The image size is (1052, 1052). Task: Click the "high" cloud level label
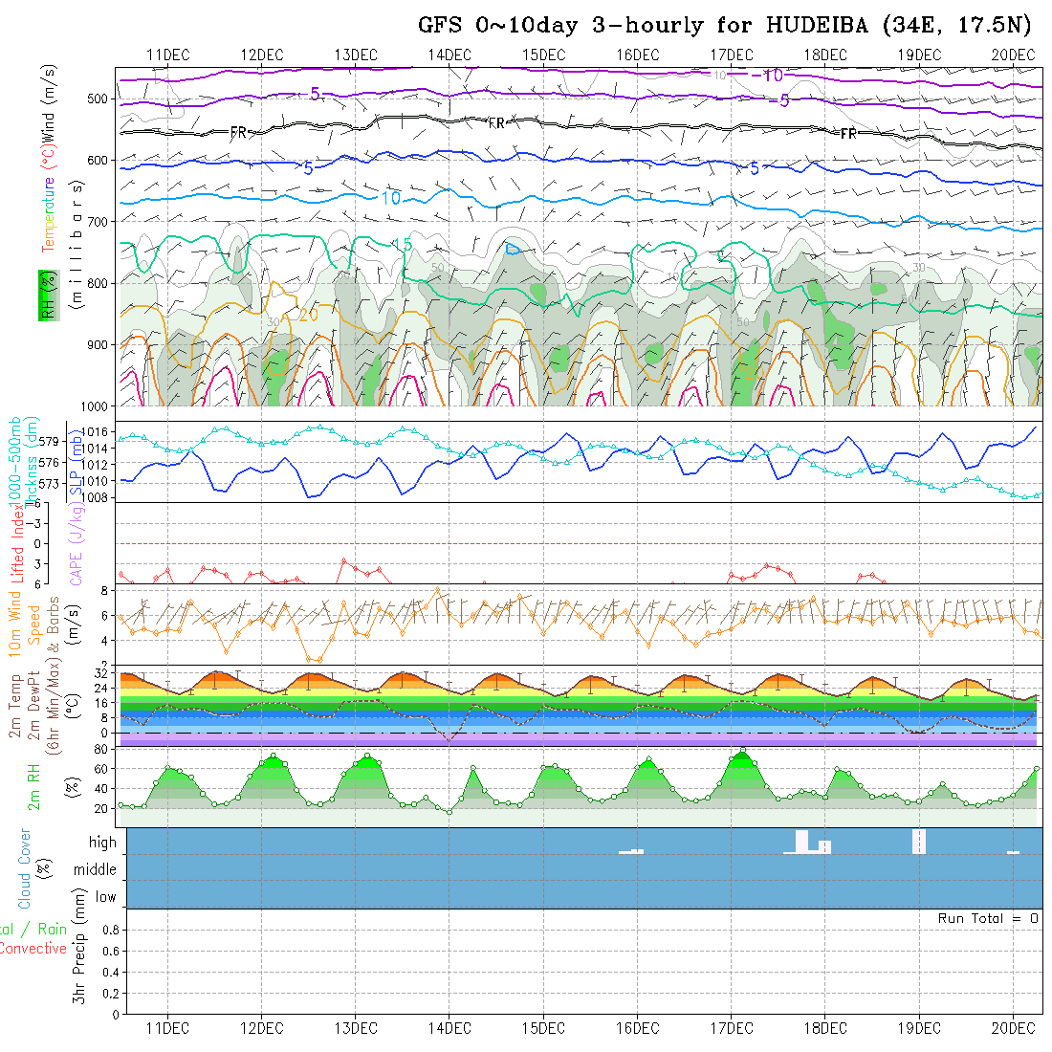(102, 843)
